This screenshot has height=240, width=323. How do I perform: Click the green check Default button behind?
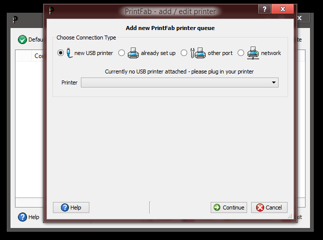pyautogui.click(x=30, y=39)
